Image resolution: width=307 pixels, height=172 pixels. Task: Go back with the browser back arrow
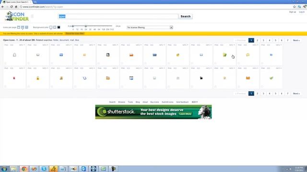3,7
